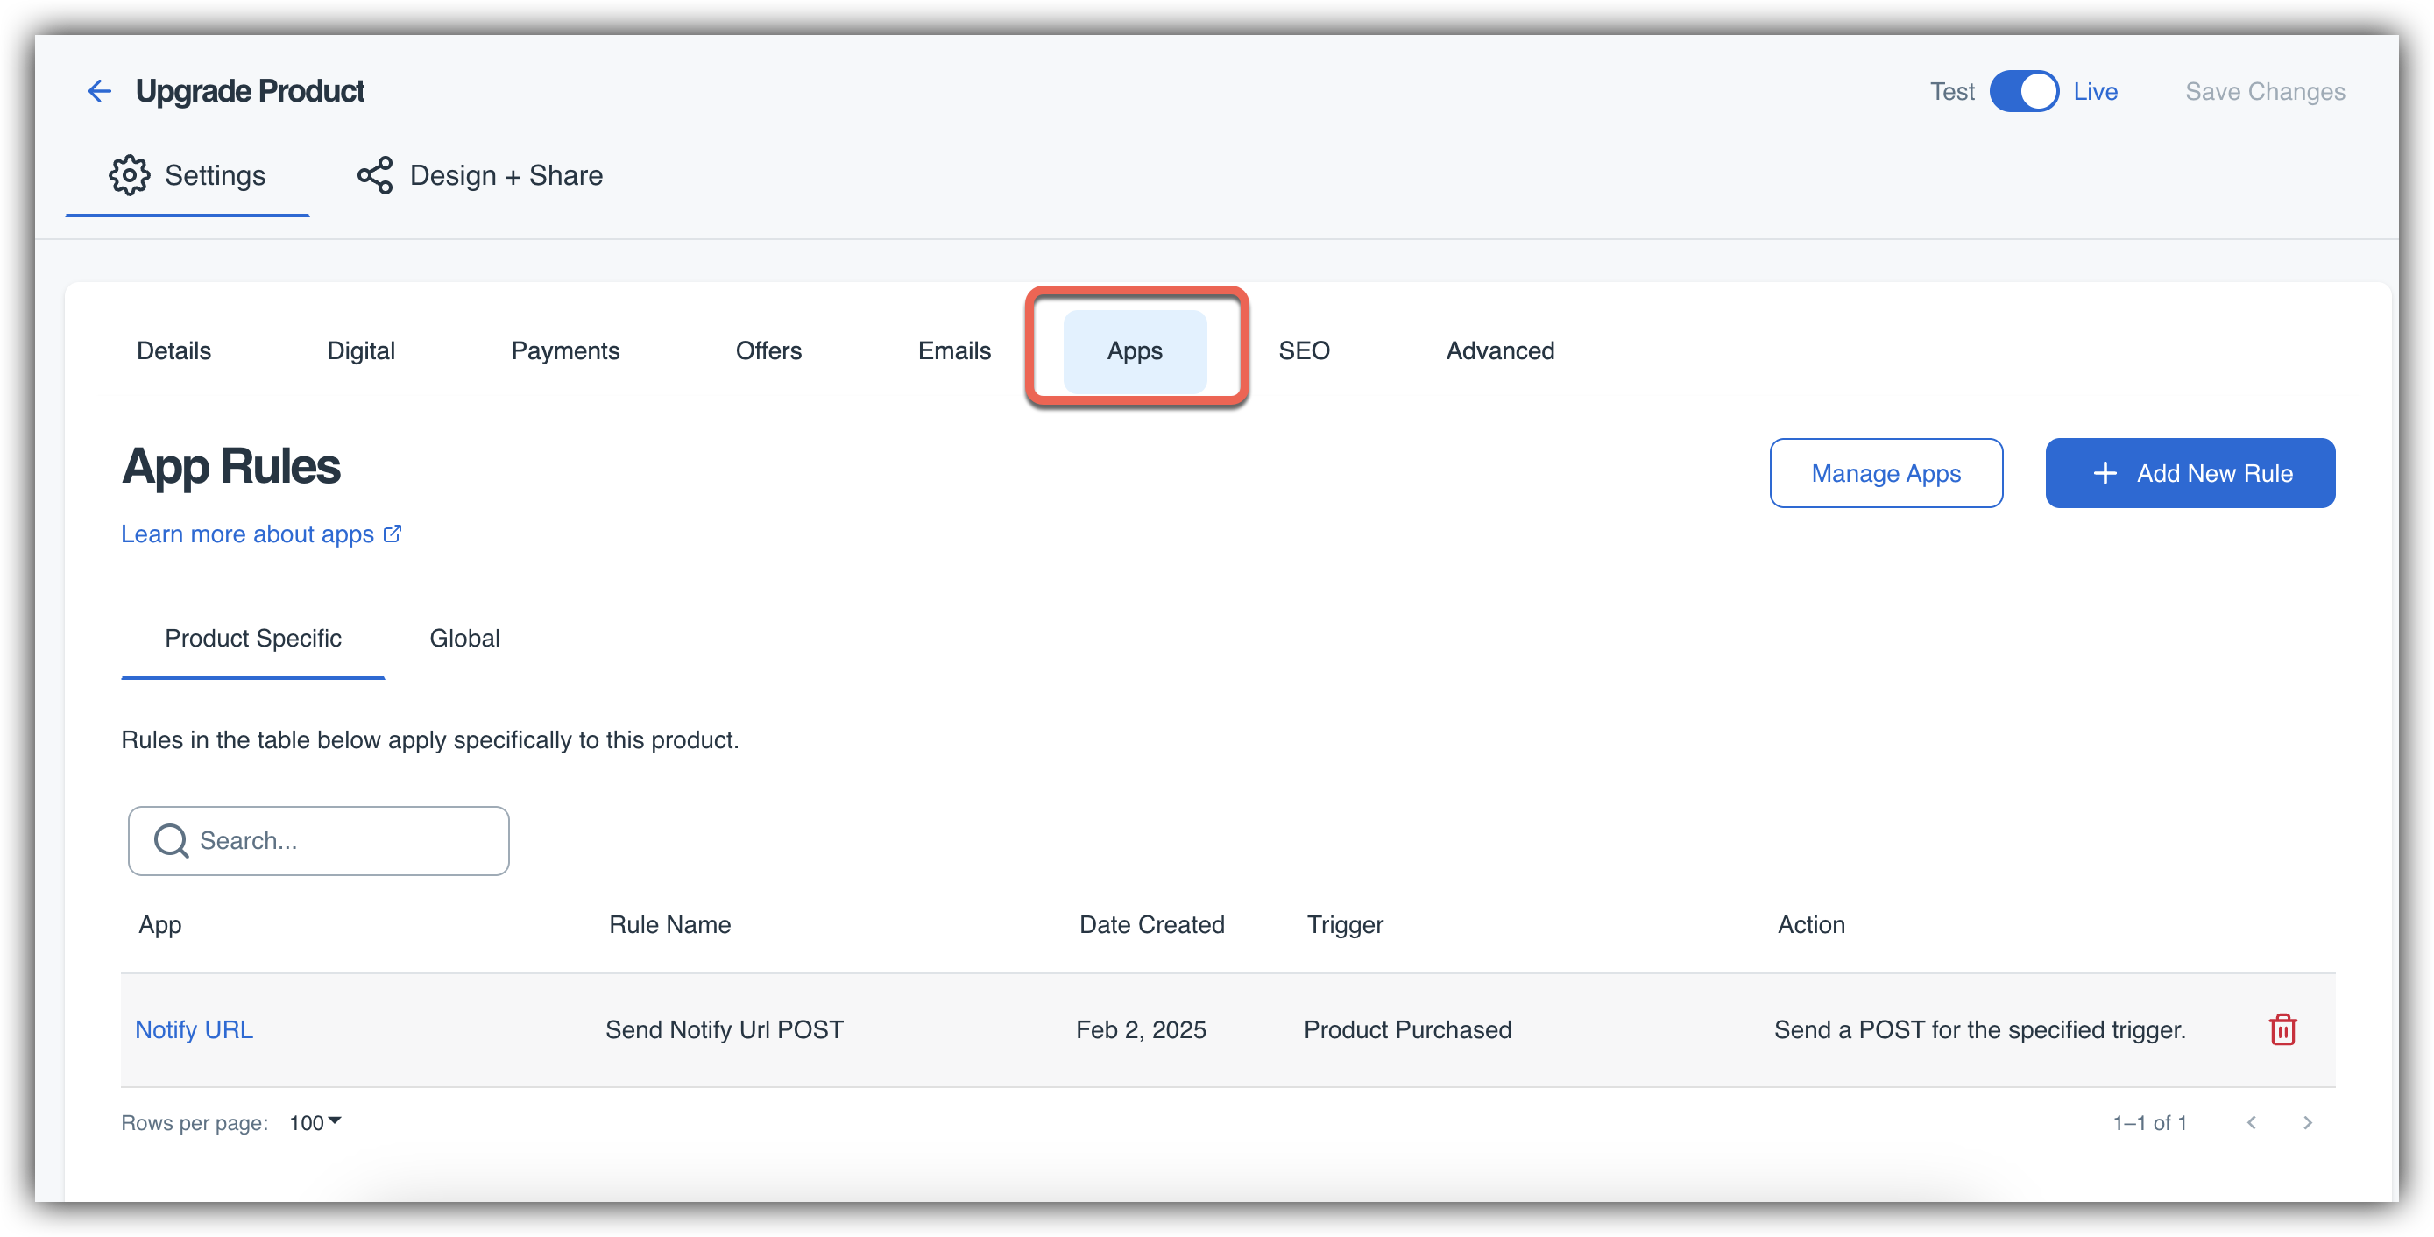Click Save Changes in the header

coord(2264,92)
